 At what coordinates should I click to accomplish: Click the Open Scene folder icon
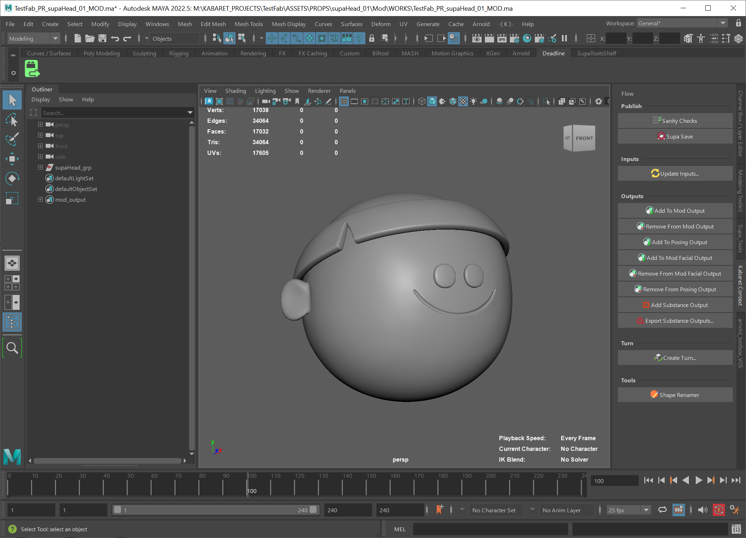pyautogui.click(x=90, y=38)
